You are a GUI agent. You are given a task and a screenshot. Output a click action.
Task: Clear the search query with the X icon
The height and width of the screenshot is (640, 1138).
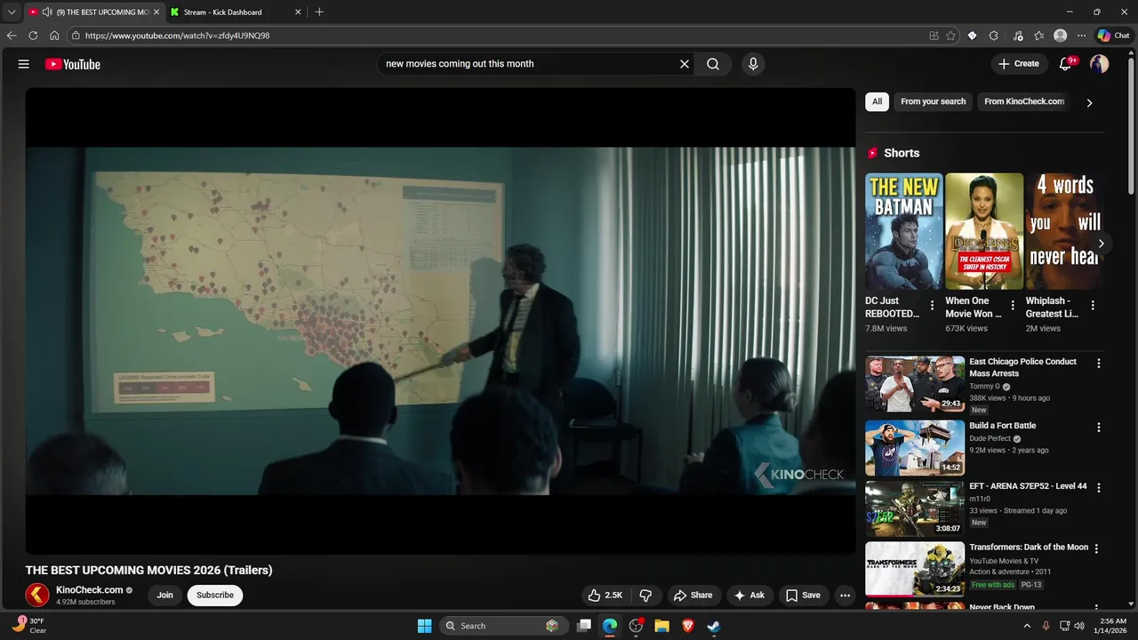tap(685, 64)
